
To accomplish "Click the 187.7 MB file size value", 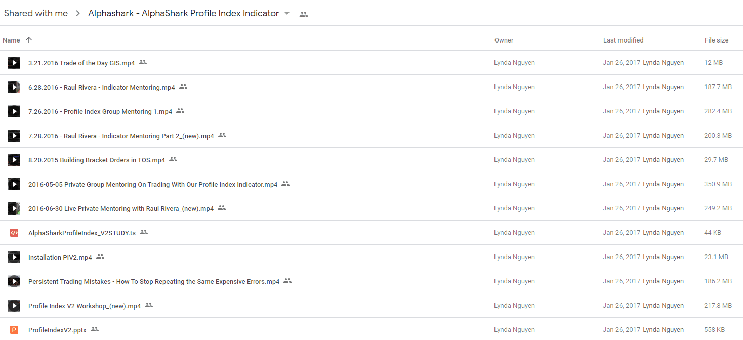I will 718,87.
